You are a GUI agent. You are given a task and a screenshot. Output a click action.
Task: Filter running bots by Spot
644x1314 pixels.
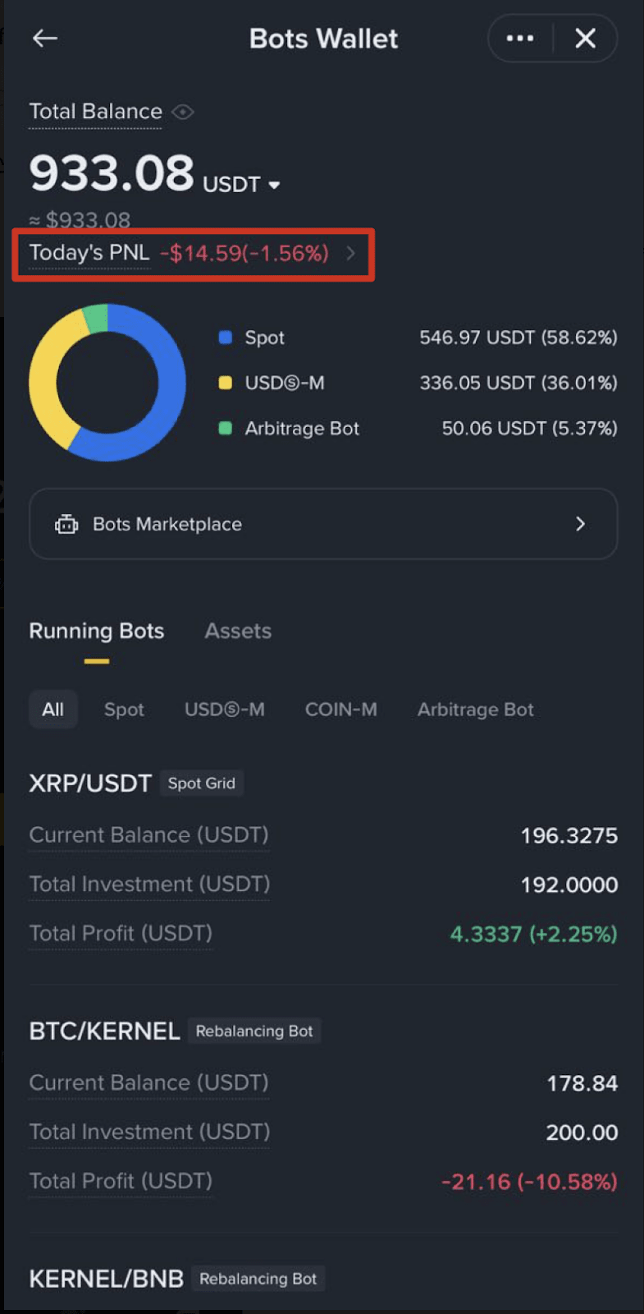[x=124, y=710]
